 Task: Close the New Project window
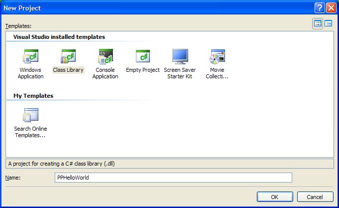(331, 8)
